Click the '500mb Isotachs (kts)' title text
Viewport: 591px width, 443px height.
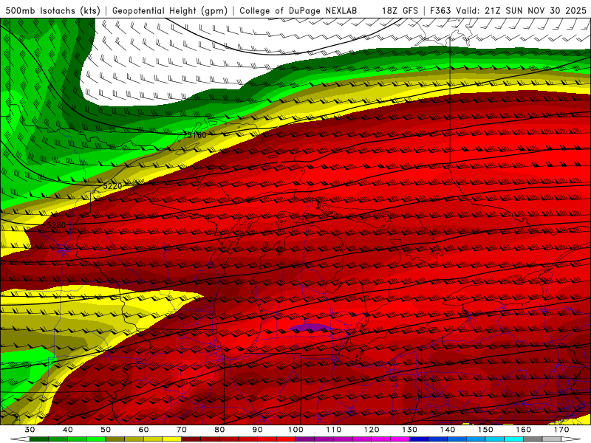pos(52,10)
